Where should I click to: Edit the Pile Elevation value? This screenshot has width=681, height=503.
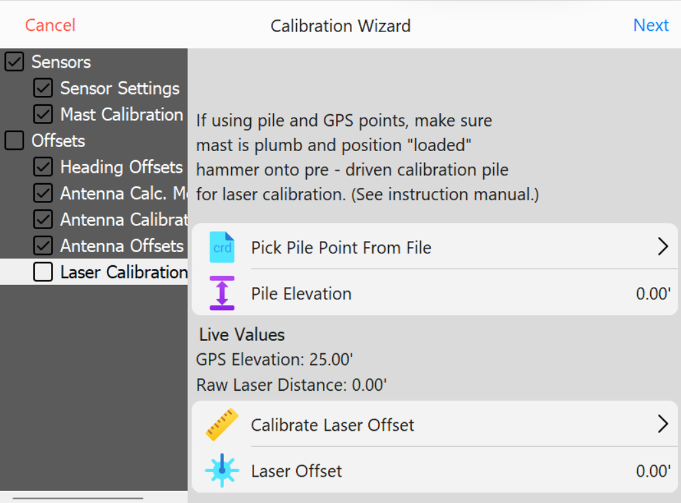point(653,294)
